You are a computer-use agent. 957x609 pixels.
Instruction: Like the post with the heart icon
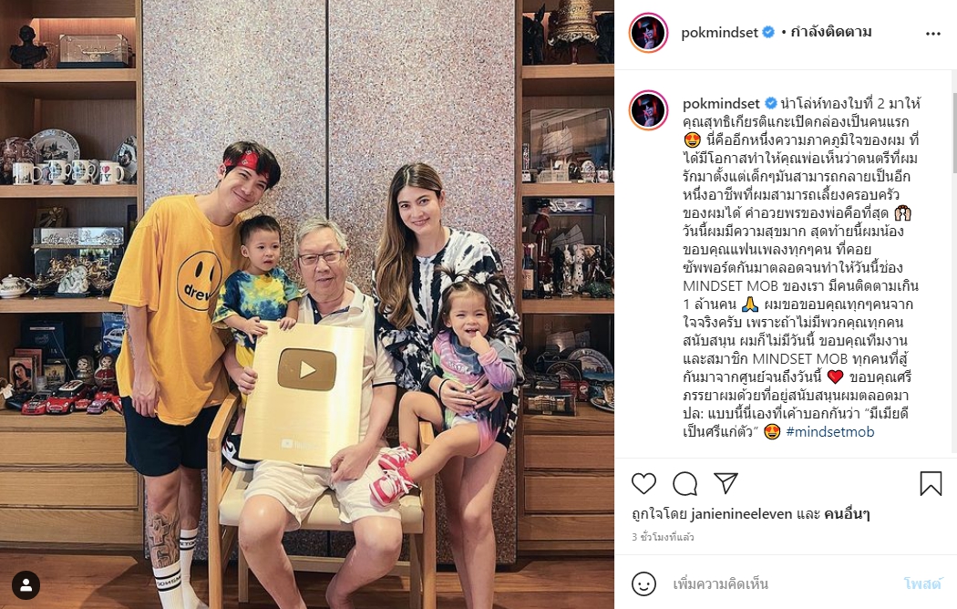(x=643, y=483)
